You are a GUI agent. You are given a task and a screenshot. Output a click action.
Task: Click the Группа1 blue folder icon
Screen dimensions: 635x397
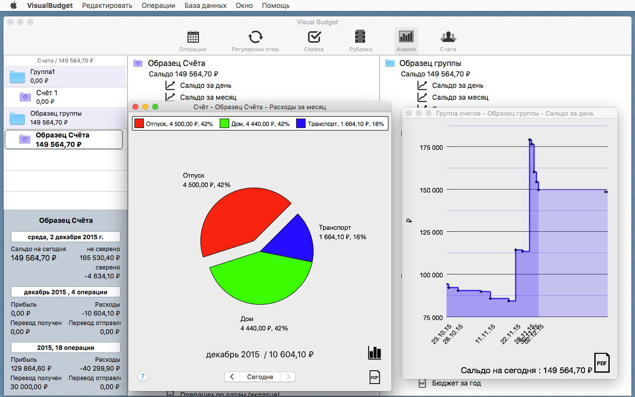(x=17, y=76)
